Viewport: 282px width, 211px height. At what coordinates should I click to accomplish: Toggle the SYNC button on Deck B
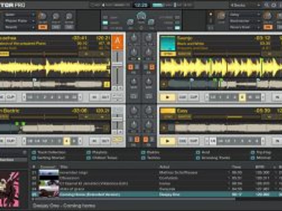click(168, 54)
